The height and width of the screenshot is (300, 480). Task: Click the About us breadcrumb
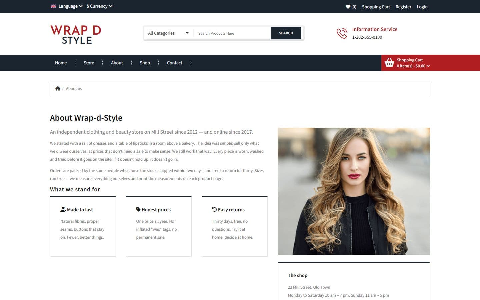(x=74, y=89)
